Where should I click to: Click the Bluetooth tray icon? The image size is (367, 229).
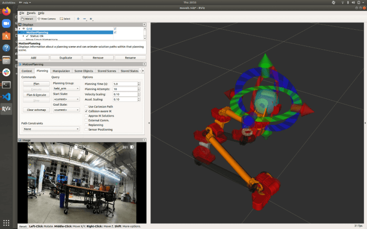coord(348,3)
